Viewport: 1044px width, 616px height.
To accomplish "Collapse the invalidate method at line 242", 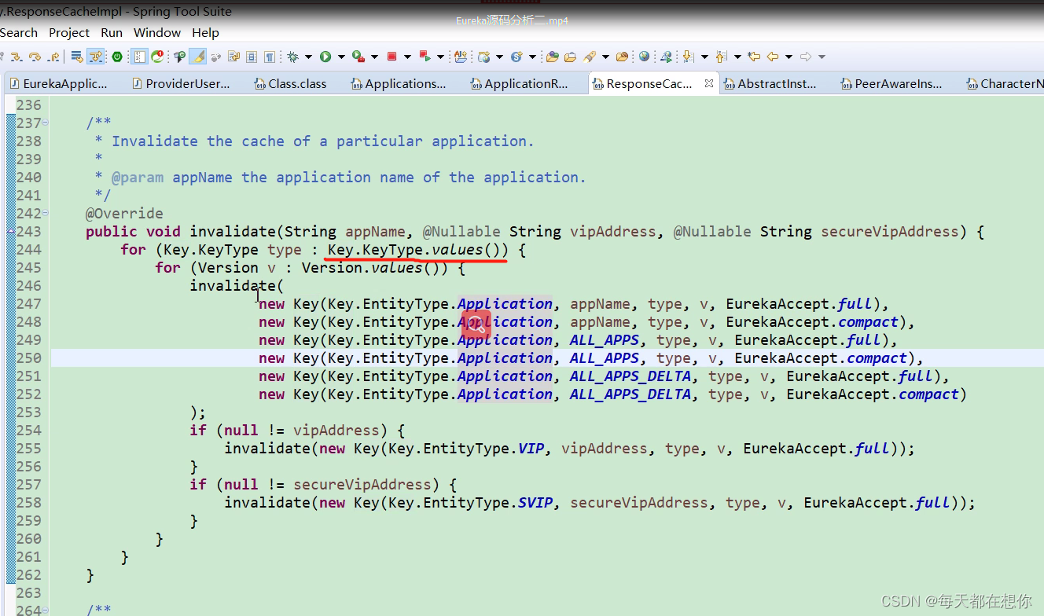I will click(46, 213).
